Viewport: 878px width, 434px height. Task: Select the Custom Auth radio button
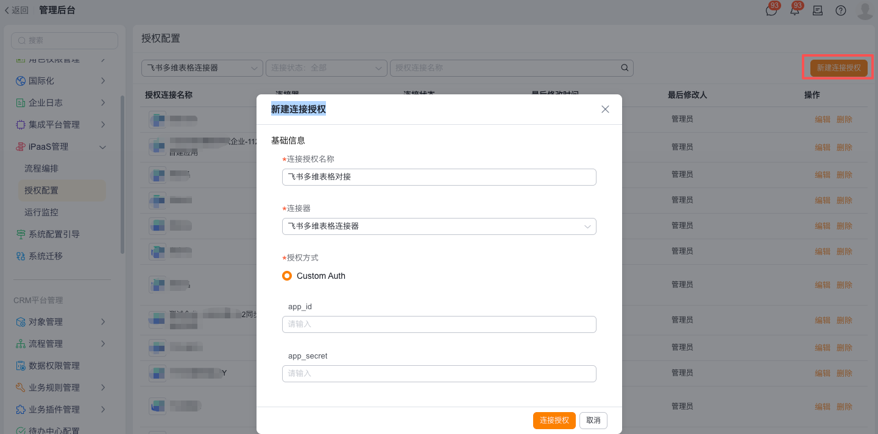(x=287, y=276)
